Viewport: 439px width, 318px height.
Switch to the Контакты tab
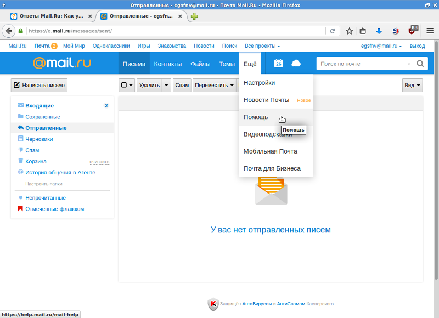[168, 64]
